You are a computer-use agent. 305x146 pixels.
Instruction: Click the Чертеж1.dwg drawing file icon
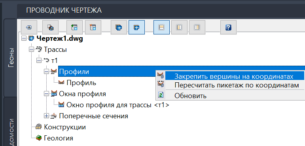pos(31,38)
